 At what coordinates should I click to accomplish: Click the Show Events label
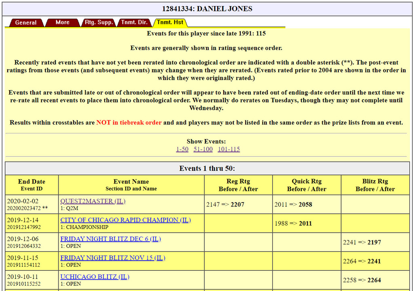tap(206, 141)
